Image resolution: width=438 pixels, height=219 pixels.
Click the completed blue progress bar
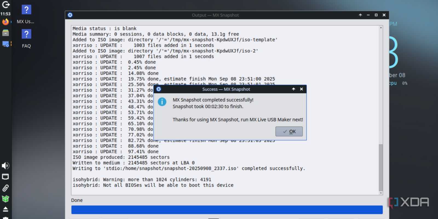coord(227,210)
